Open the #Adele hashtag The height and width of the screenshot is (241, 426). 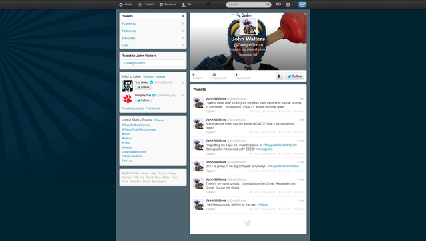point(262,204)
